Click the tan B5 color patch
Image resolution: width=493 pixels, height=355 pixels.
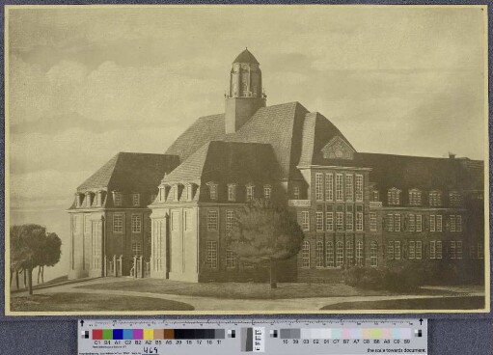(159, 334)
